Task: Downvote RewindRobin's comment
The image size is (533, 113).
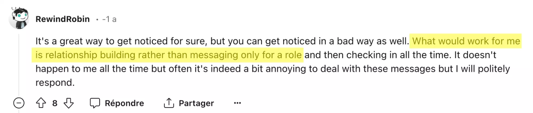Action: pyautogui.click(x=69, y=103)
